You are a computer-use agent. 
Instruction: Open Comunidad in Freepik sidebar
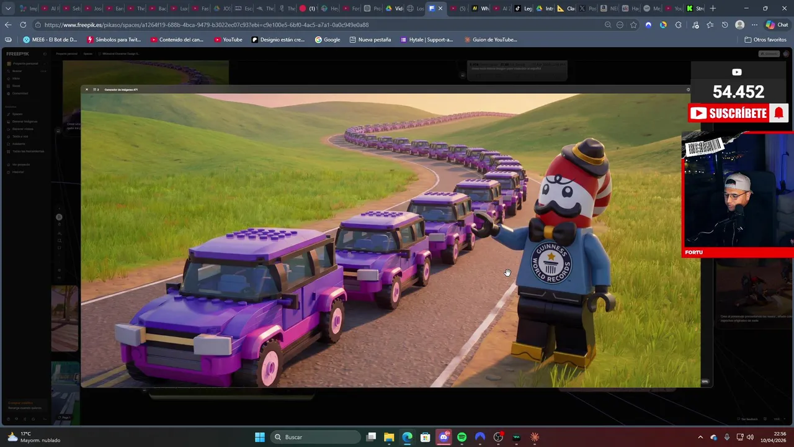pos(20,93)
